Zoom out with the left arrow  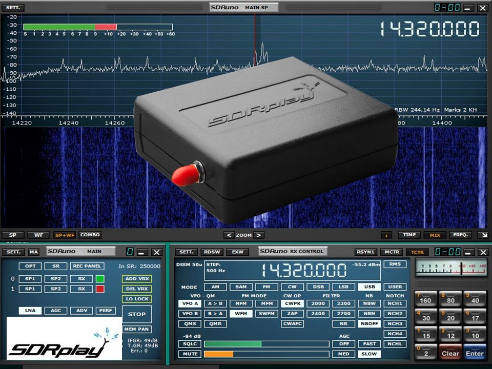click(x=229, y=235)
